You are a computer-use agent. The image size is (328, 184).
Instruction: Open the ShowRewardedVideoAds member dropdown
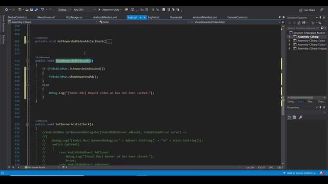[235, 22]
